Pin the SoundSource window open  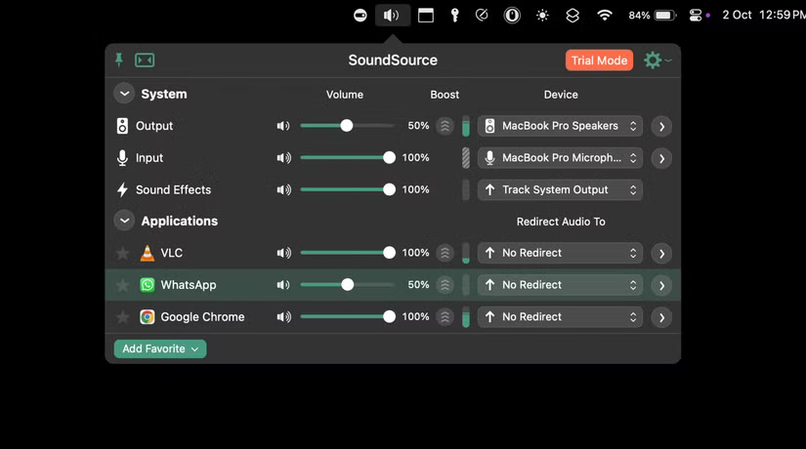click(119, 61)
